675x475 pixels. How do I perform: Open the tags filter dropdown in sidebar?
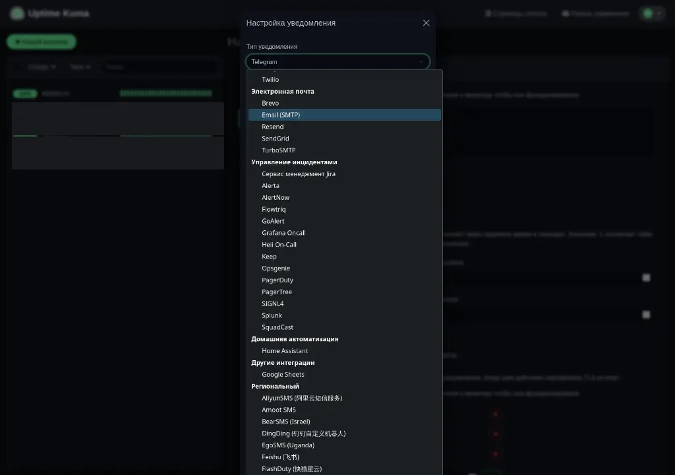coord(80,67)
